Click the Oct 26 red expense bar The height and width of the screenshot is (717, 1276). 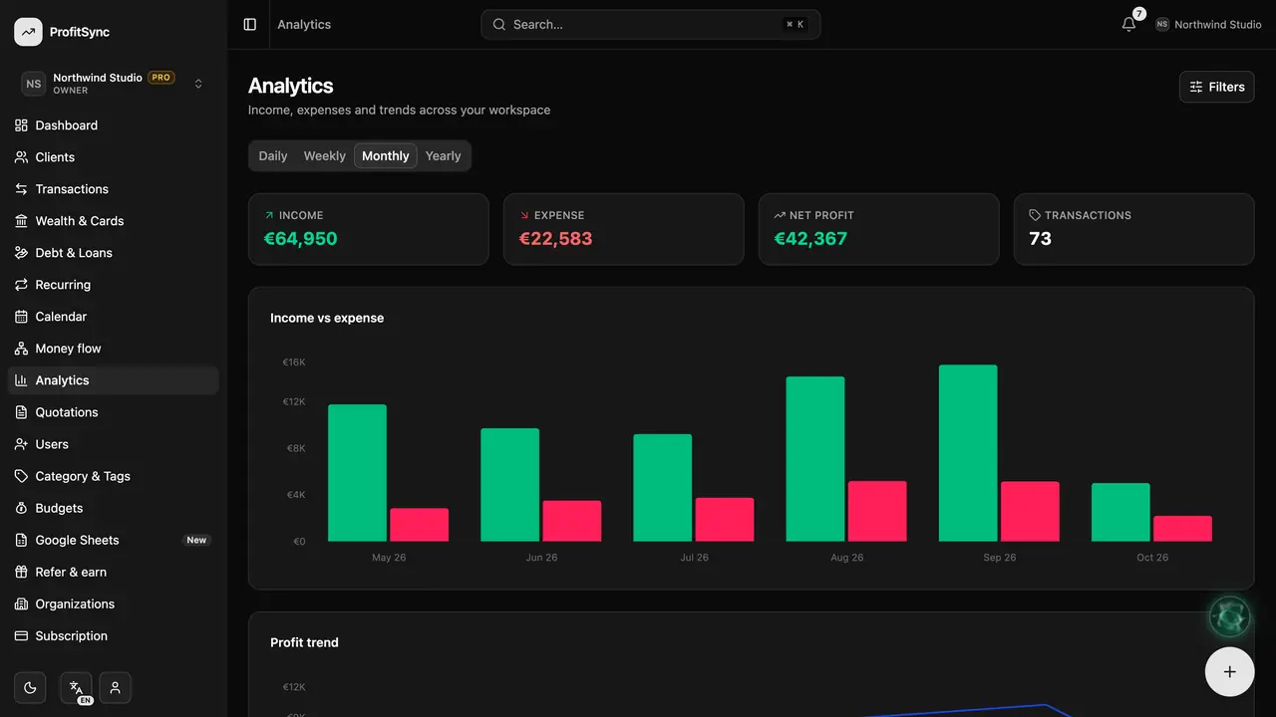[1182, 529]
